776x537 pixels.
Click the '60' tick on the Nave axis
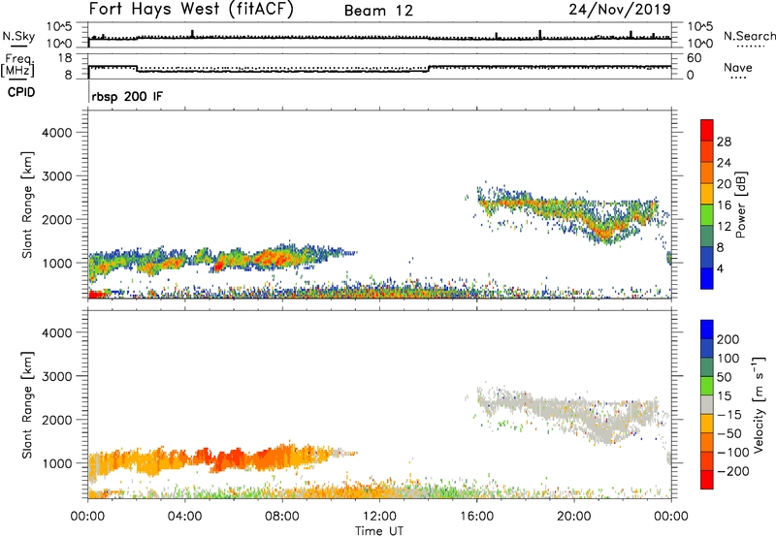click(x=695, y=58)
